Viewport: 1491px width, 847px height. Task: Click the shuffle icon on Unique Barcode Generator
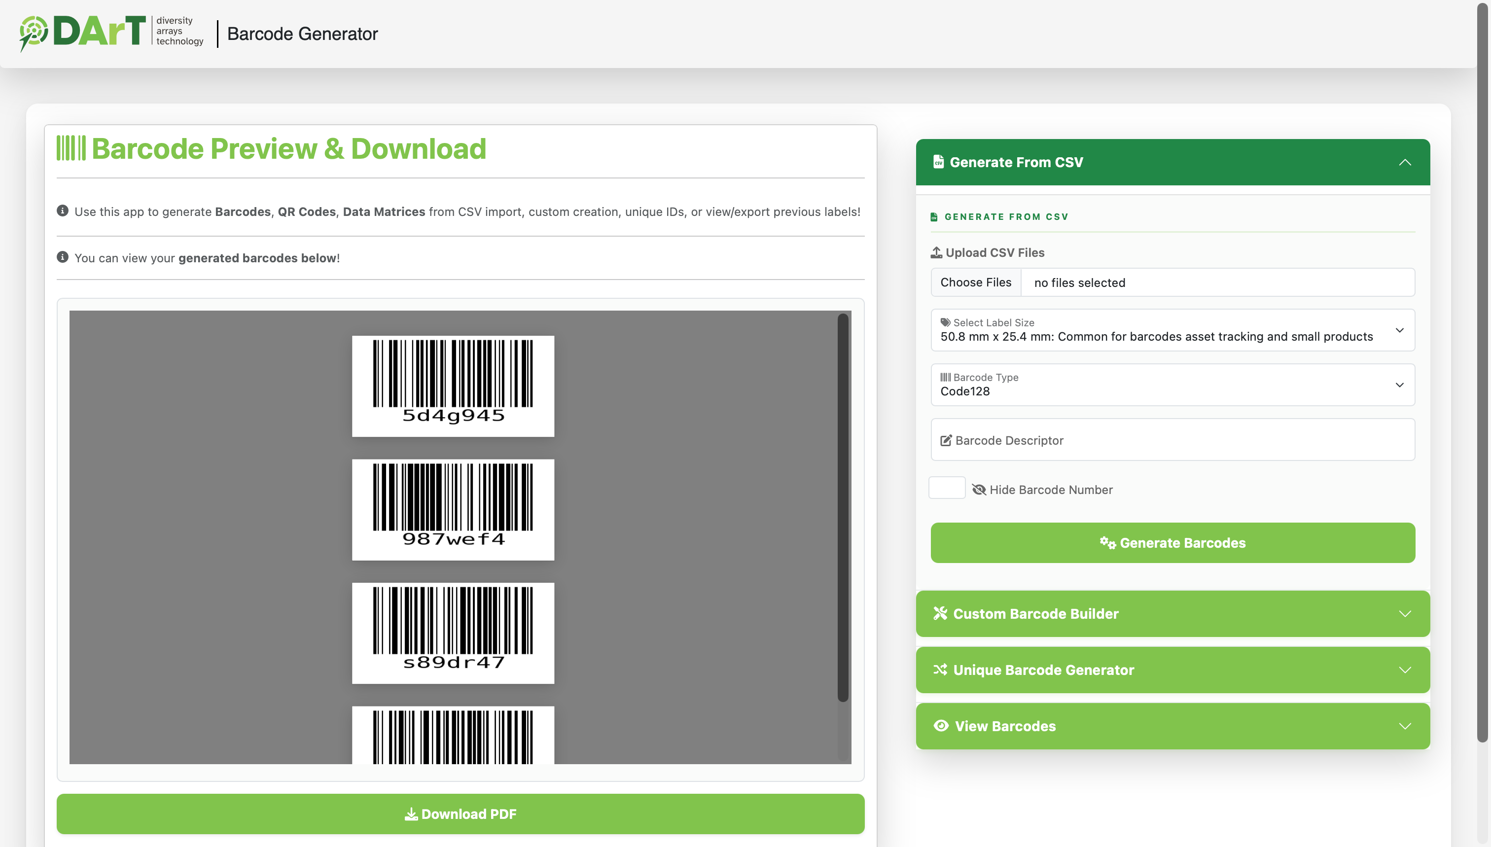pyautogui.click(x=940, y=670)
